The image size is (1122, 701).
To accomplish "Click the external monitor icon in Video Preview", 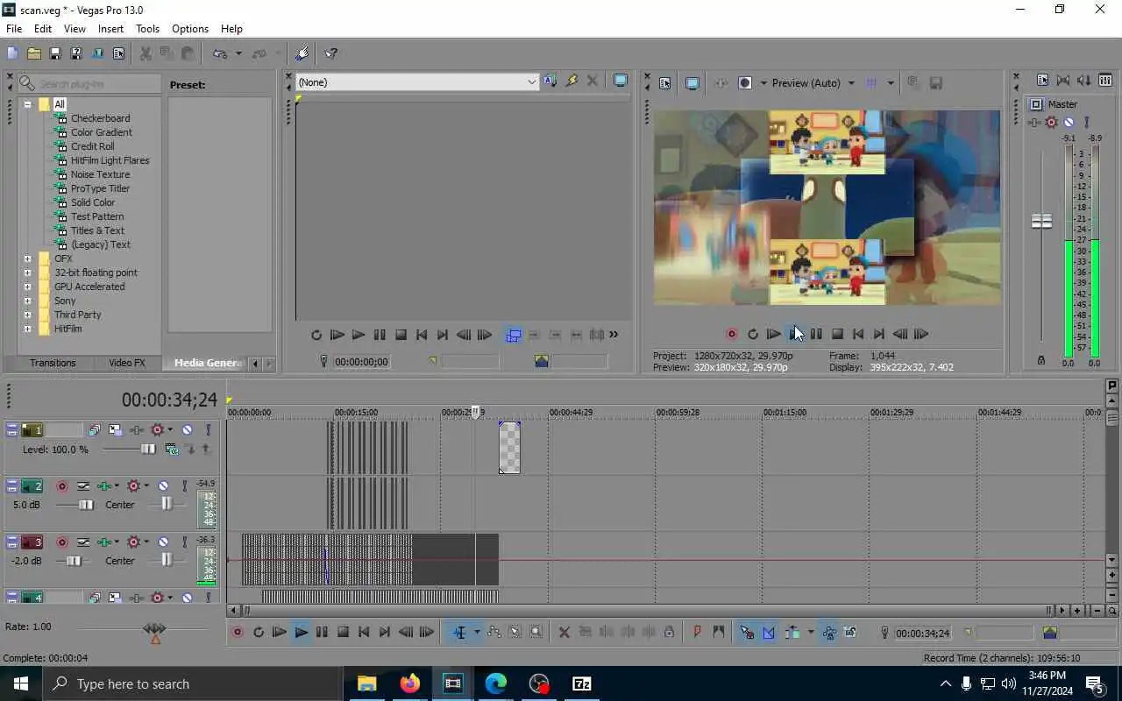I will tap(692, 83).
